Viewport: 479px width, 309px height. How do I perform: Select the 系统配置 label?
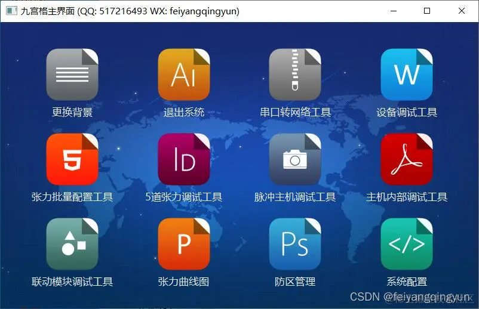pyautogui.click(x=407, y=281)
